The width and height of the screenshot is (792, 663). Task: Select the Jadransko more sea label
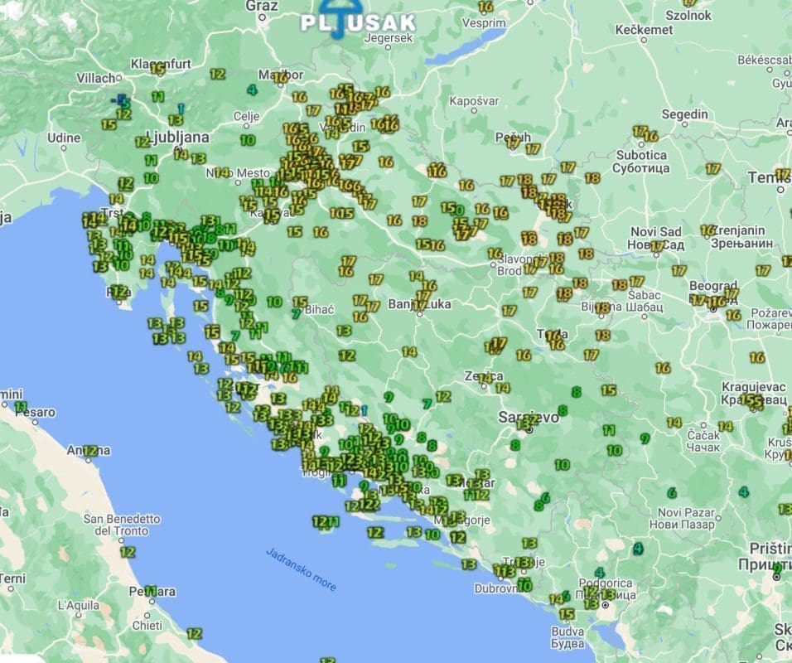tap(302, 569)
